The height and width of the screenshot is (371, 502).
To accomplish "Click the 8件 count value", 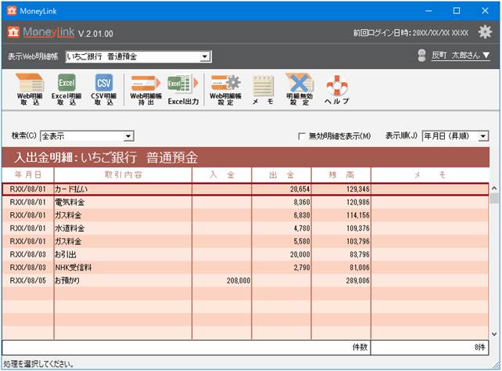I will point(479,348).
